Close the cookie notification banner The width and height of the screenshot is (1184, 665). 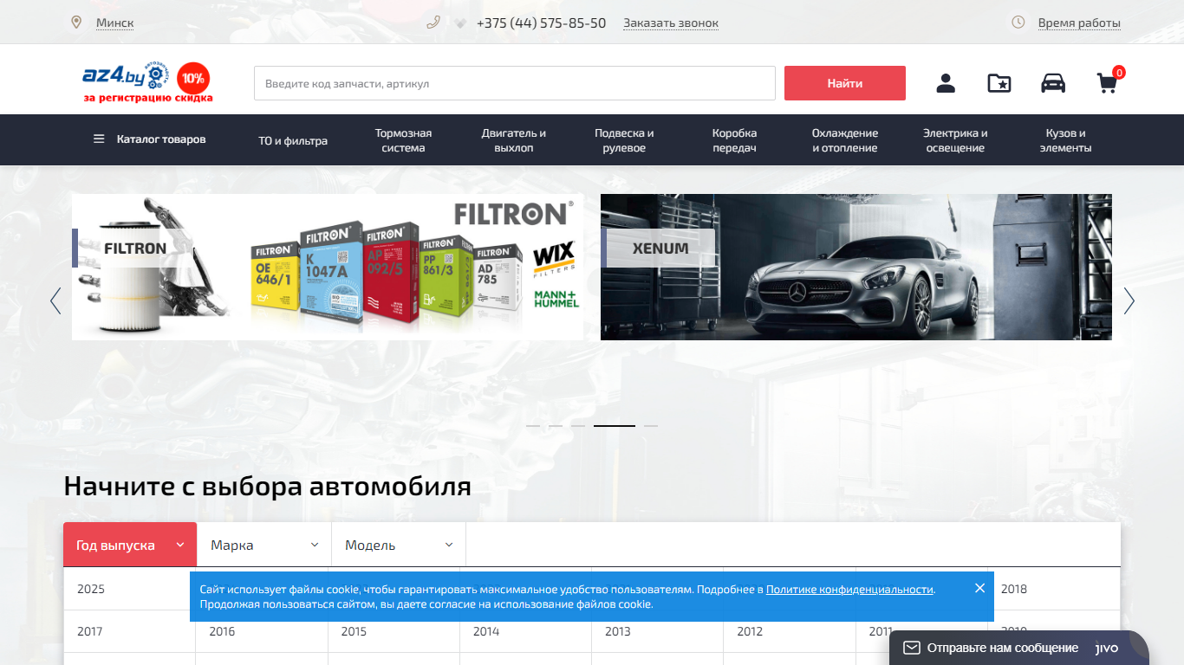coord(979,588)
